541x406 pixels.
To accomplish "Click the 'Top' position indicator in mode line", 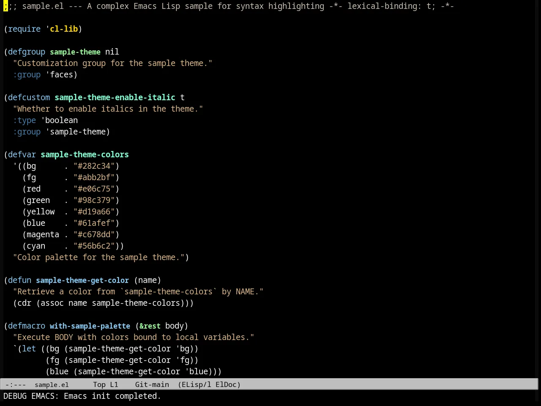I will pos(99,384).
